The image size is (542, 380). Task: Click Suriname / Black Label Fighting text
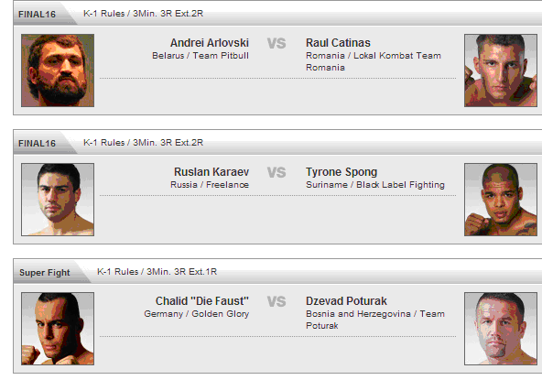click(x=375, y=185)
